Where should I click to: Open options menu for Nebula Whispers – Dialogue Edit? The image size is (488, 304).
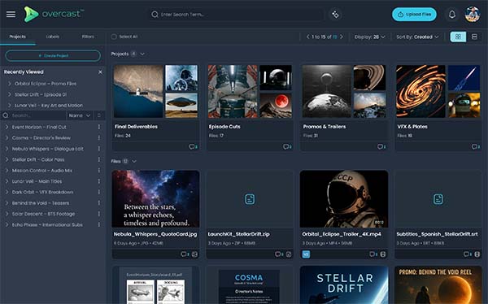(x=99, y=149)
